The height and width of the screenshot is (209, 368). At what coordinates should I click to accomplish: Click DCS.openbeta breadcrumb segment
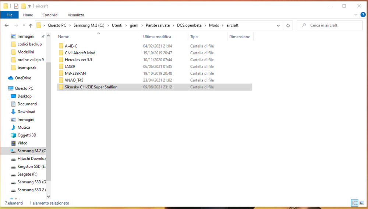point(189,25)
